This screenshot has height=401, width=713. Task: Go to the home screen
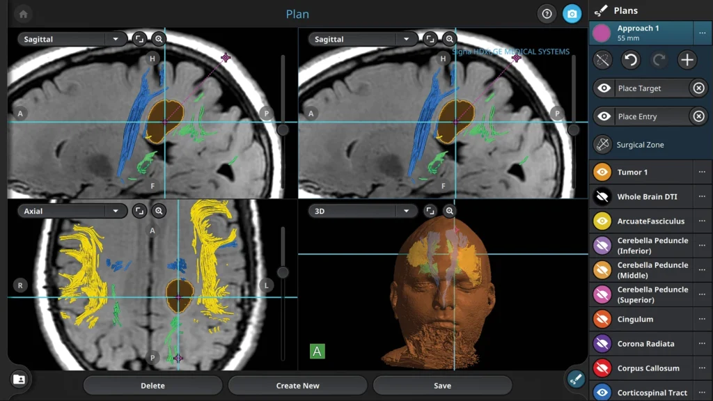(23, 14)
